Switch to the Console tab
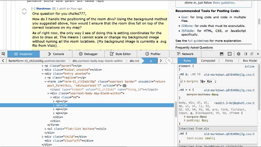This screenshot has height=147, width=261. tap(56, 54)
